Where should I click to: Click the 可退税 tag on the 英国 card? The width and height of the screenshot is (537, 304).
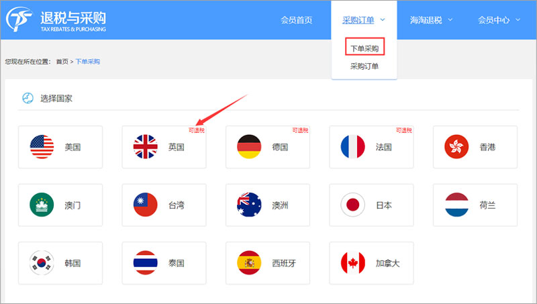[x=197, y=130]
